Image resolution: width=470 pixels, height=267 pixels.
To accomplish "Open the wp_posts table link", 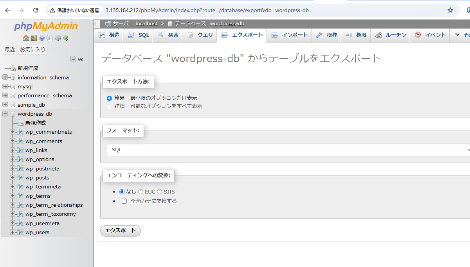I will [x=37, y=178].
